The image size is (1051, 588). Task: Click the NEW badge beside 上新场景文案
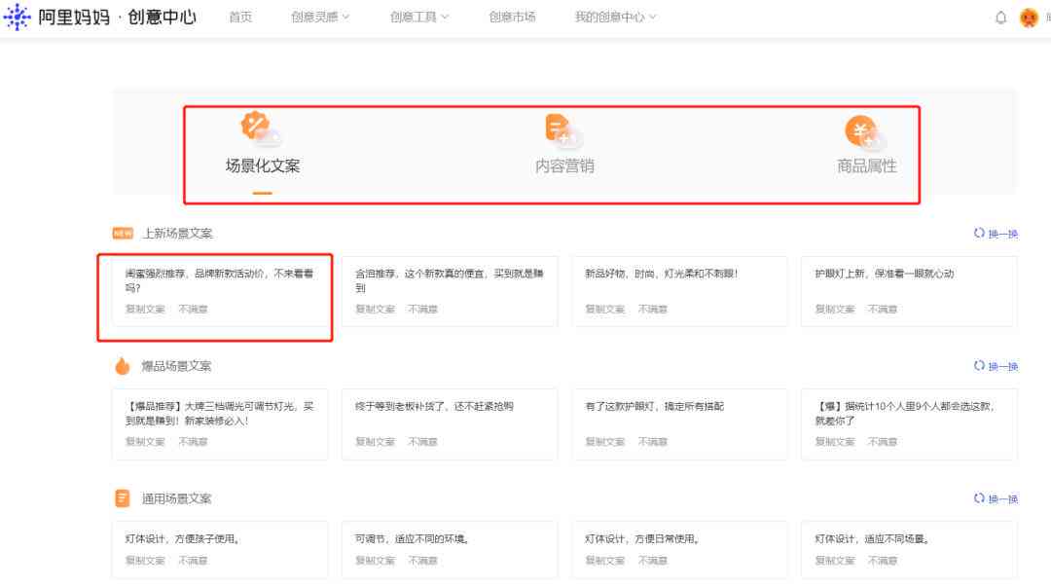pos(123,234)
